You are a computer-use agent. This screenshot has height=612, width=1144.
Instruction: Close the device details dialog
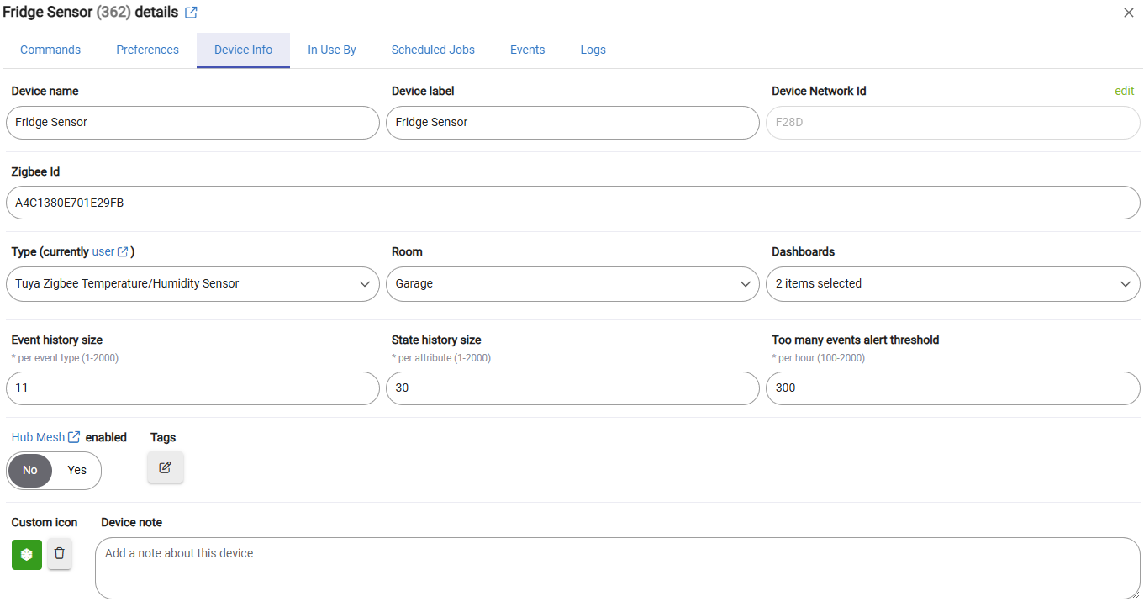(1129, 13)
